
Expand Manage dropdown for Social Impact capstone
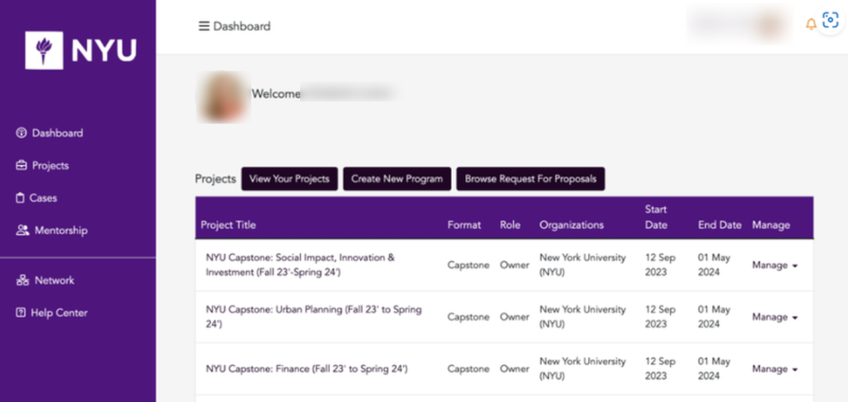click(774, 265)
